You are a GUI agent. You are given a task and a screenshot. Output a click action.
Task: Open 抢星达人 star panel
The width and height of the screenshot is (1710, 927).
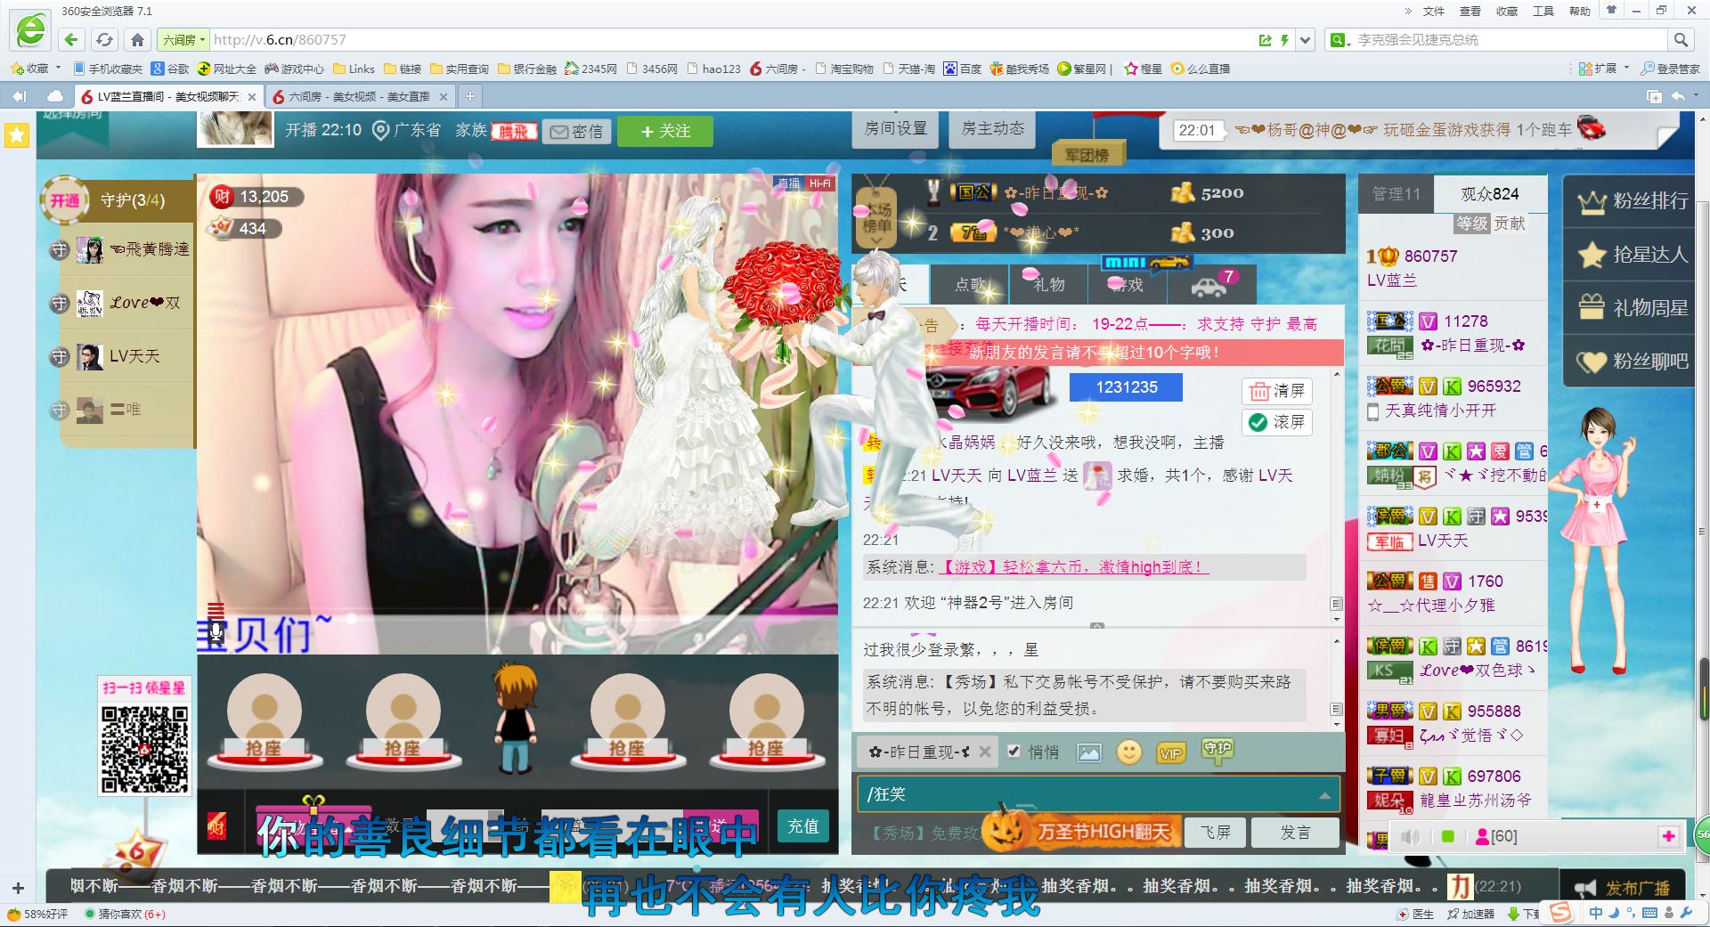click(x=1632, y=255)
